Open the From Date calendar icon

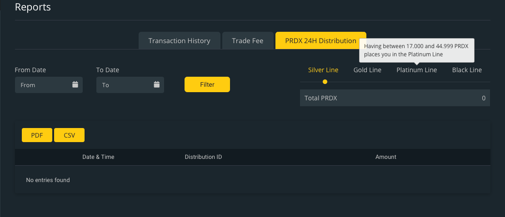(75, 84)
